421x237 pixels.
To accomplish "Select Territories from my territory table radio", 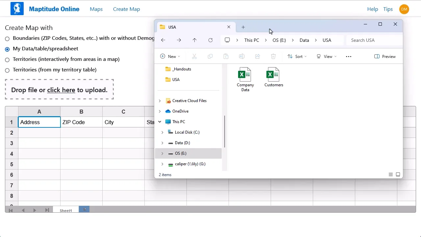I will pos(7,70).
